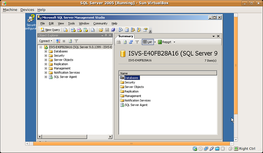Open the Connect dropdown in Object Explorer

[x=45, y=41]
